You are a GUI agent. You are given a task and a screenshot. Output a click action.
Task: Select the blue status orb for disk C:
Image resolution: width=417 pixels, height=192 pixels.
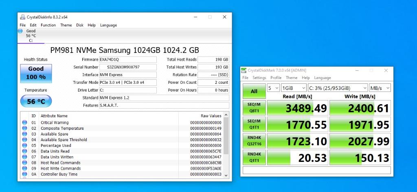point(20,31)
